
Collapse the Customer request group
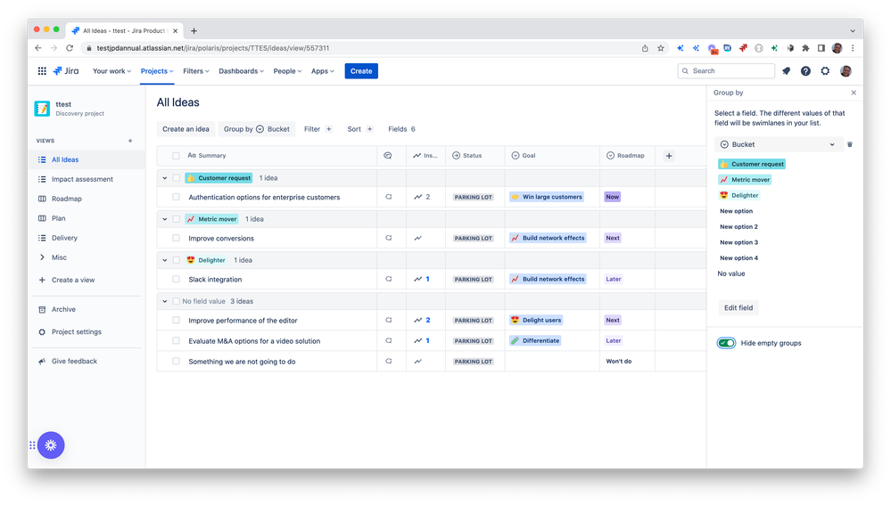(165, 178)
